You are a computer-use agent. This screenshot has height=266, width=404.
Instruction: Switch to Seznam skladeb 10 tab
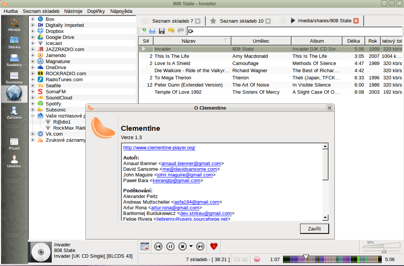[x=241, y=21]
